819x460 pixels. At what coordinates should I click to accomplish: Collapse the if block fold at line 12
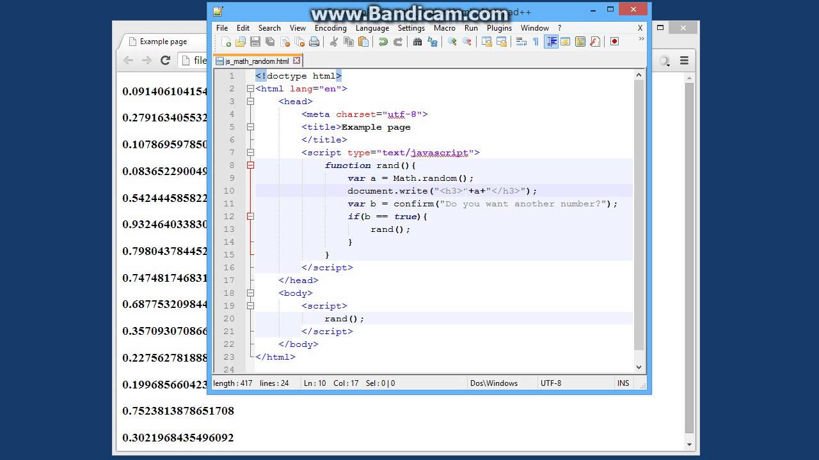(250, 217)
